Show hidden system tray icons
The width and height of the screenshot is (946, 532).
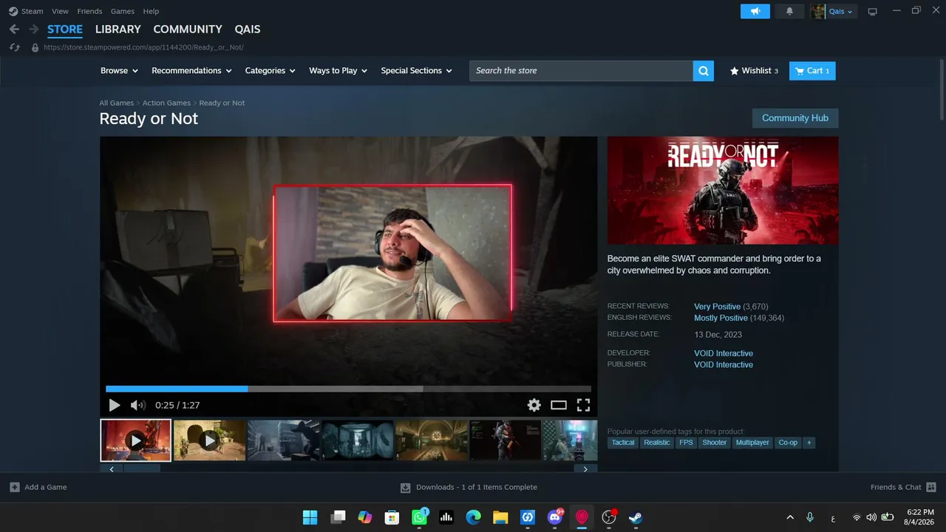tap(790, 517)
